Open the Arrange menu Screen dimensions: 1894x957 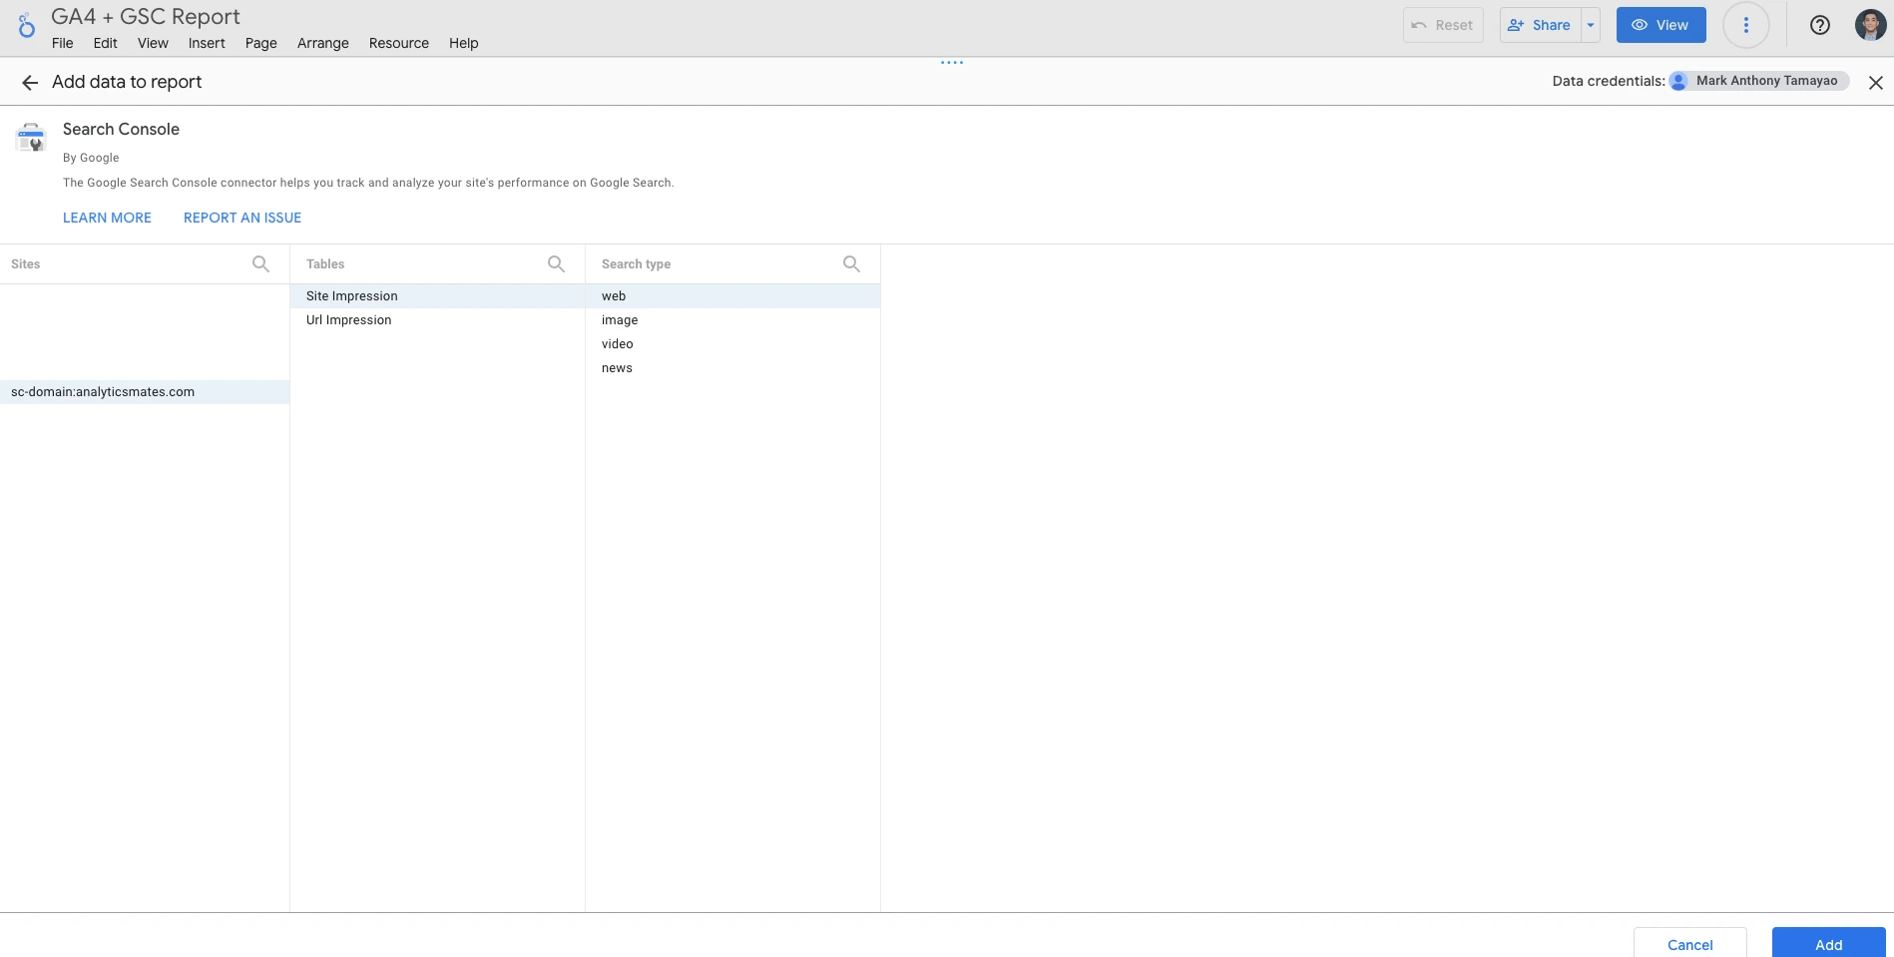pyautogui.click(x=323, y=43)
